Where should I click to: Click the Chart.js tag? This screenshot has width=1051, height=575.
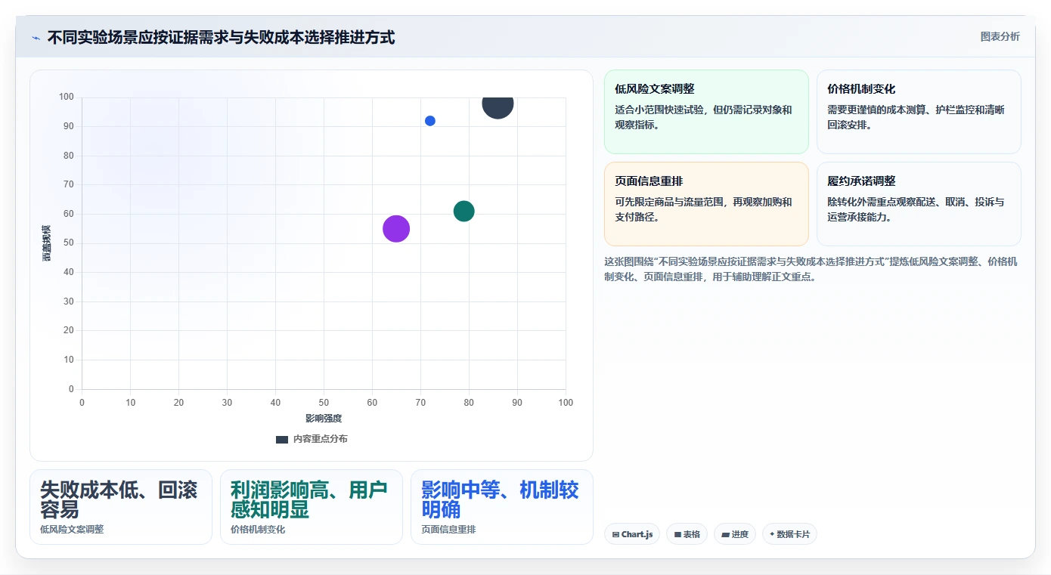coord(632,534)
